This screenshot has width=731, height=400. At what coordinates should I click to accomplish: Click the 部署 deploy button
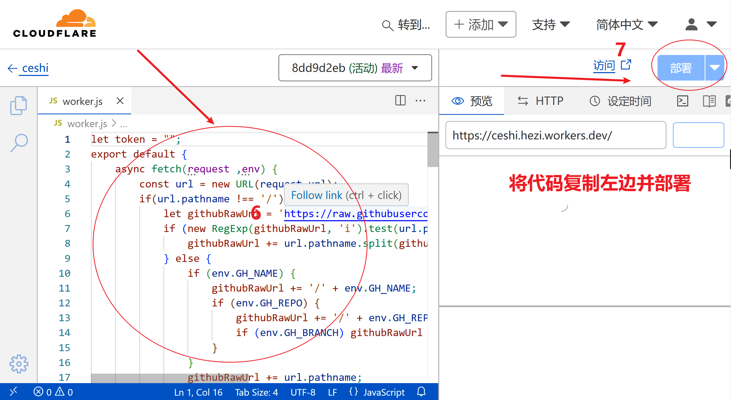point(681,68)
